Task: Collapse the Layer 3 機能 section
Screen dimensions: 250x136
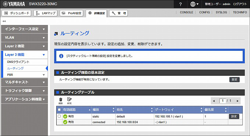Action: click(x=24, y=55)
